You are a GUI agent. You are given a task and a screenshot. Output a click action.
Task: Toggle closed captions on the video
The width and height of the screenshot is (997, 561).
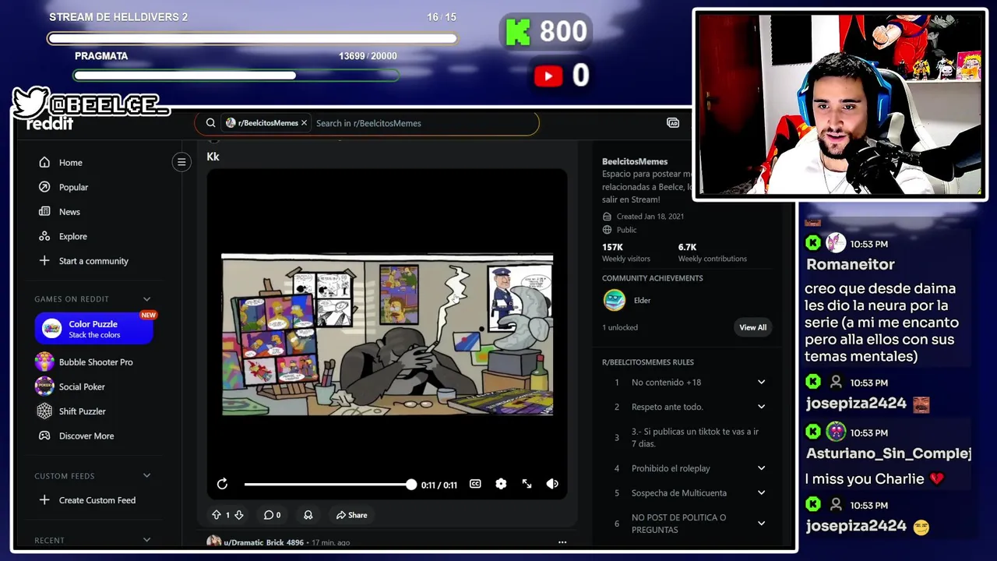pos(475,484)
